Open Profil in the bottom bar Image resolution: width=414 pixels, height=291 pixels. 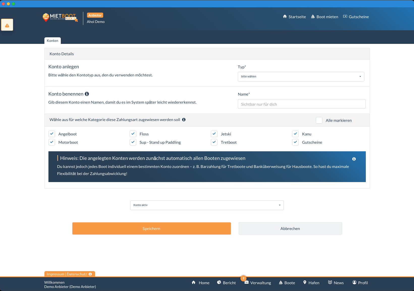coord(360,283)
